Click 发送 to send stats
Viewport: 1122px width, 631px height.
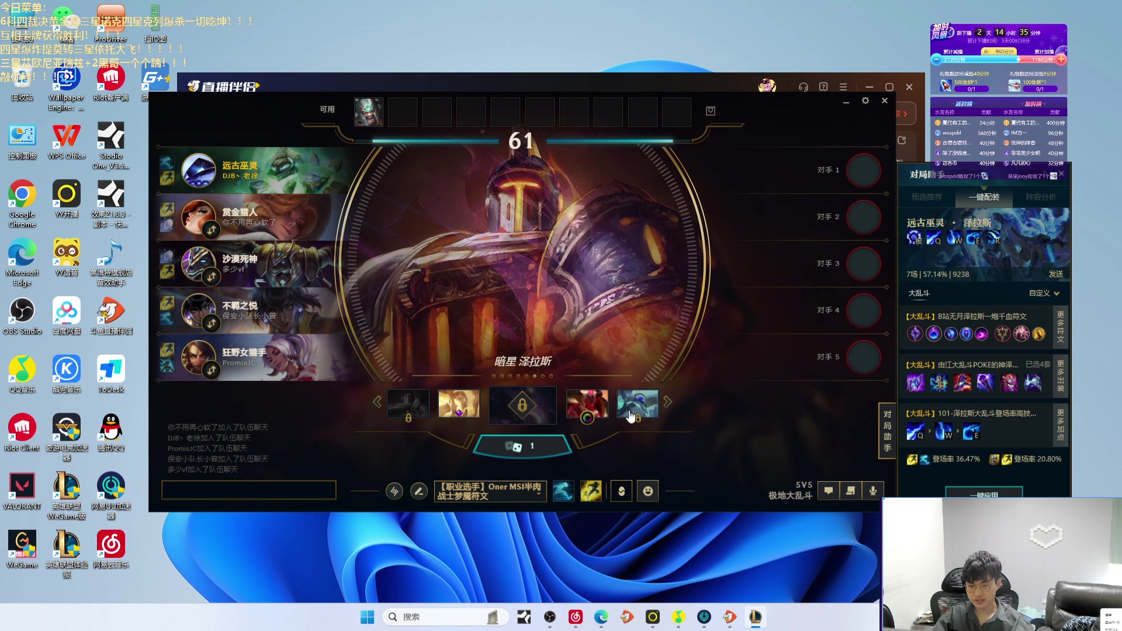click(1055, 274)
